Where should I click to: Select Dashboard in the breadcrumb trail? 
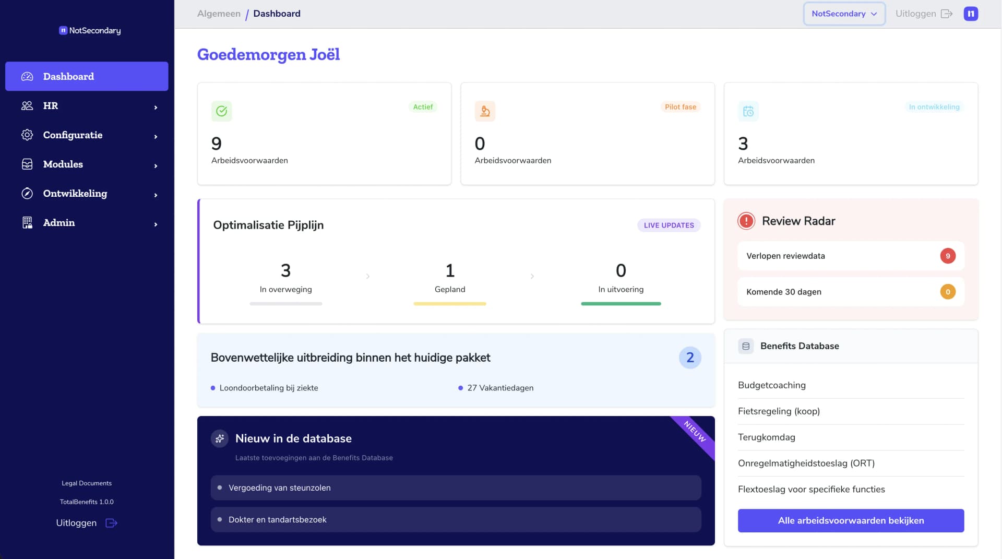tap(276, 14)
